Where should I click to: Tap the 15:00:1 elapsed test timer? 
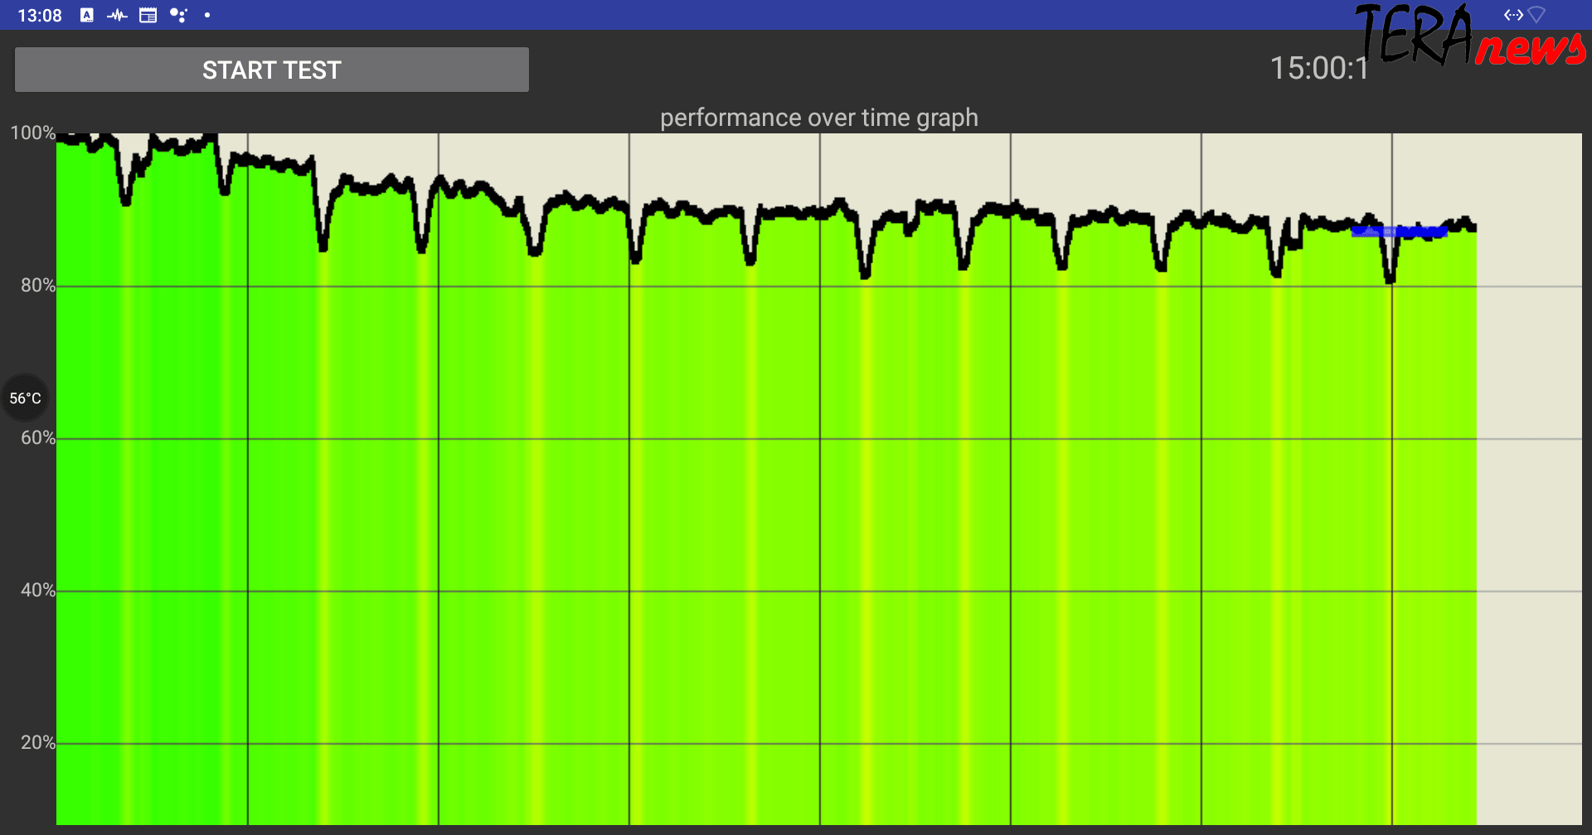pos(1318,69)
